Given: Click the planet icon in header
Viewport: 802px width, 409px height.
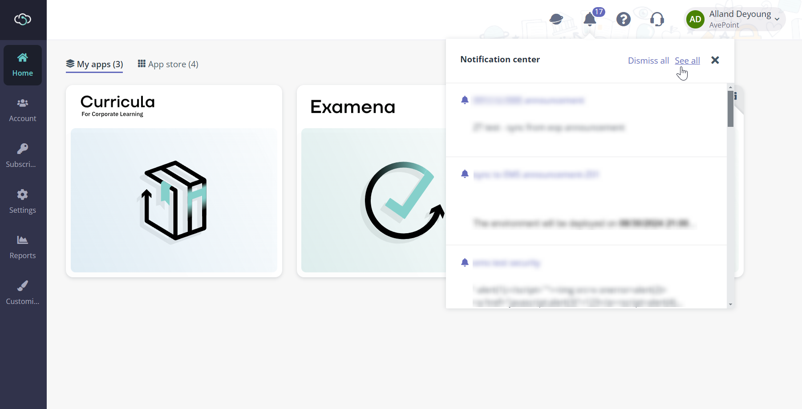Looking at the screenshot, I should click(x=556, y=19).
